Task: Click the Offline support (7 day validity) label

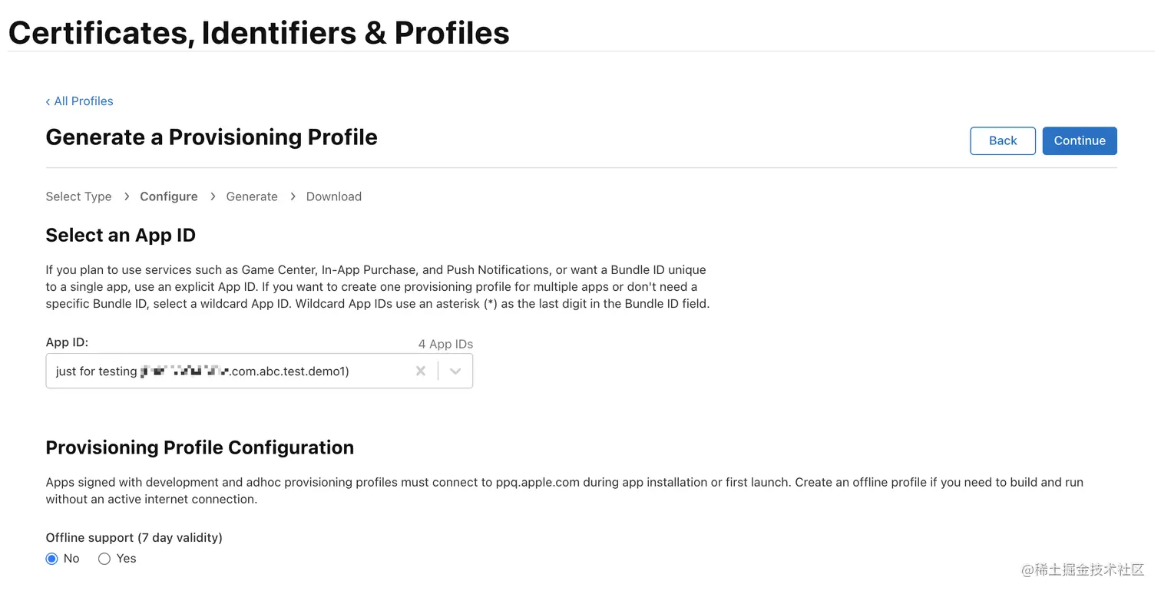Action: tap(134, 537)
